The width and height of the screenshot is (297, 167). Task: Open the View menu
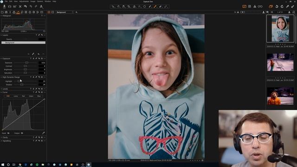point(16,1)
